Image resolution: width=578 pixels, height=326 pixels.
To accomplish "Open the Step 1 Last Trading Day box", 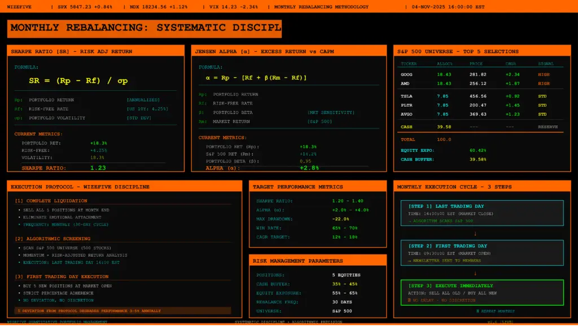I will pos(482,213).
